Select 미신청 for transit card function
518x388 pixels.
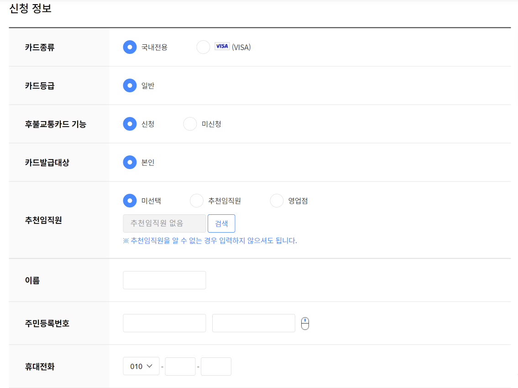coord(189,123)
